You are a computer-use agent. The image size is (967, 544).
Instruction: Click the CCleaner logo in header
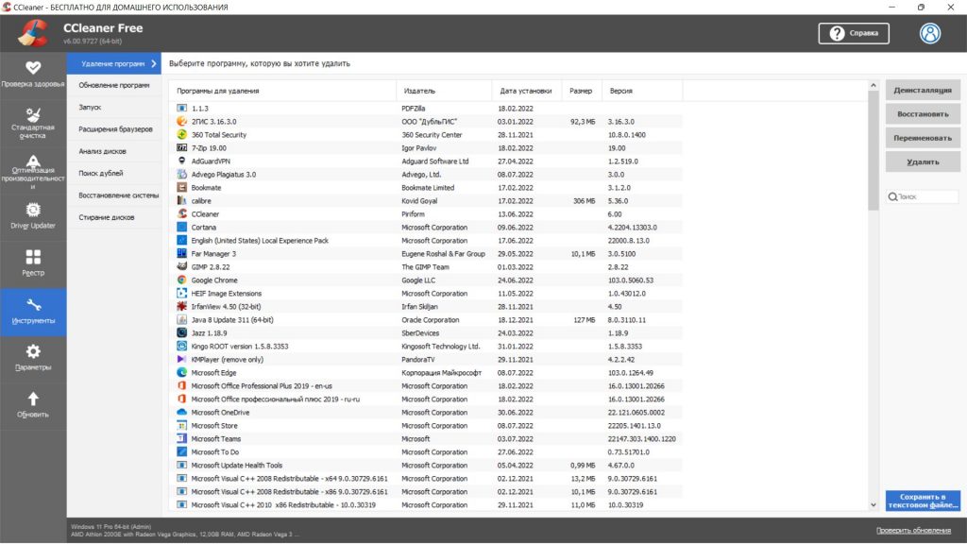[33, 33]
